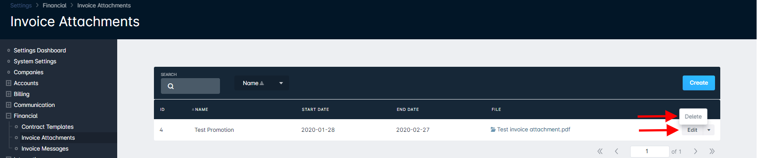
Task: Open Contract Templates in sidebar
Action: tap(48, 127)
